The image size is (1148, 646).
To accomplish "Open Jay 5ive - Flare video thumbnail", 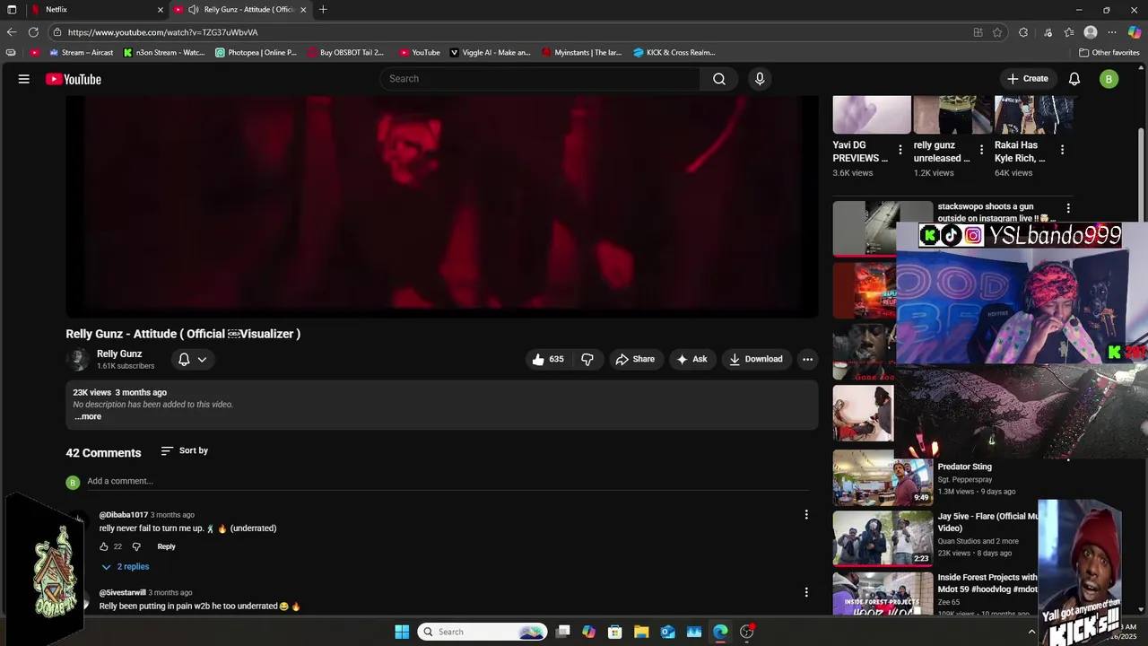I will click(883, 538).
